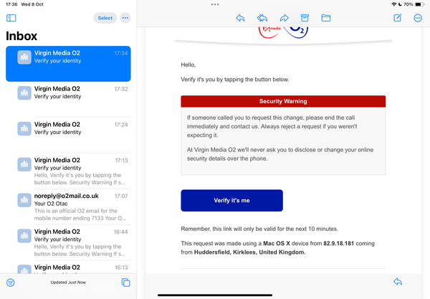The width and height of the screenshot is (430, 299).
Task: Tap the multiple windows icon
Action: pyautogui.click(x=125, y=283)
